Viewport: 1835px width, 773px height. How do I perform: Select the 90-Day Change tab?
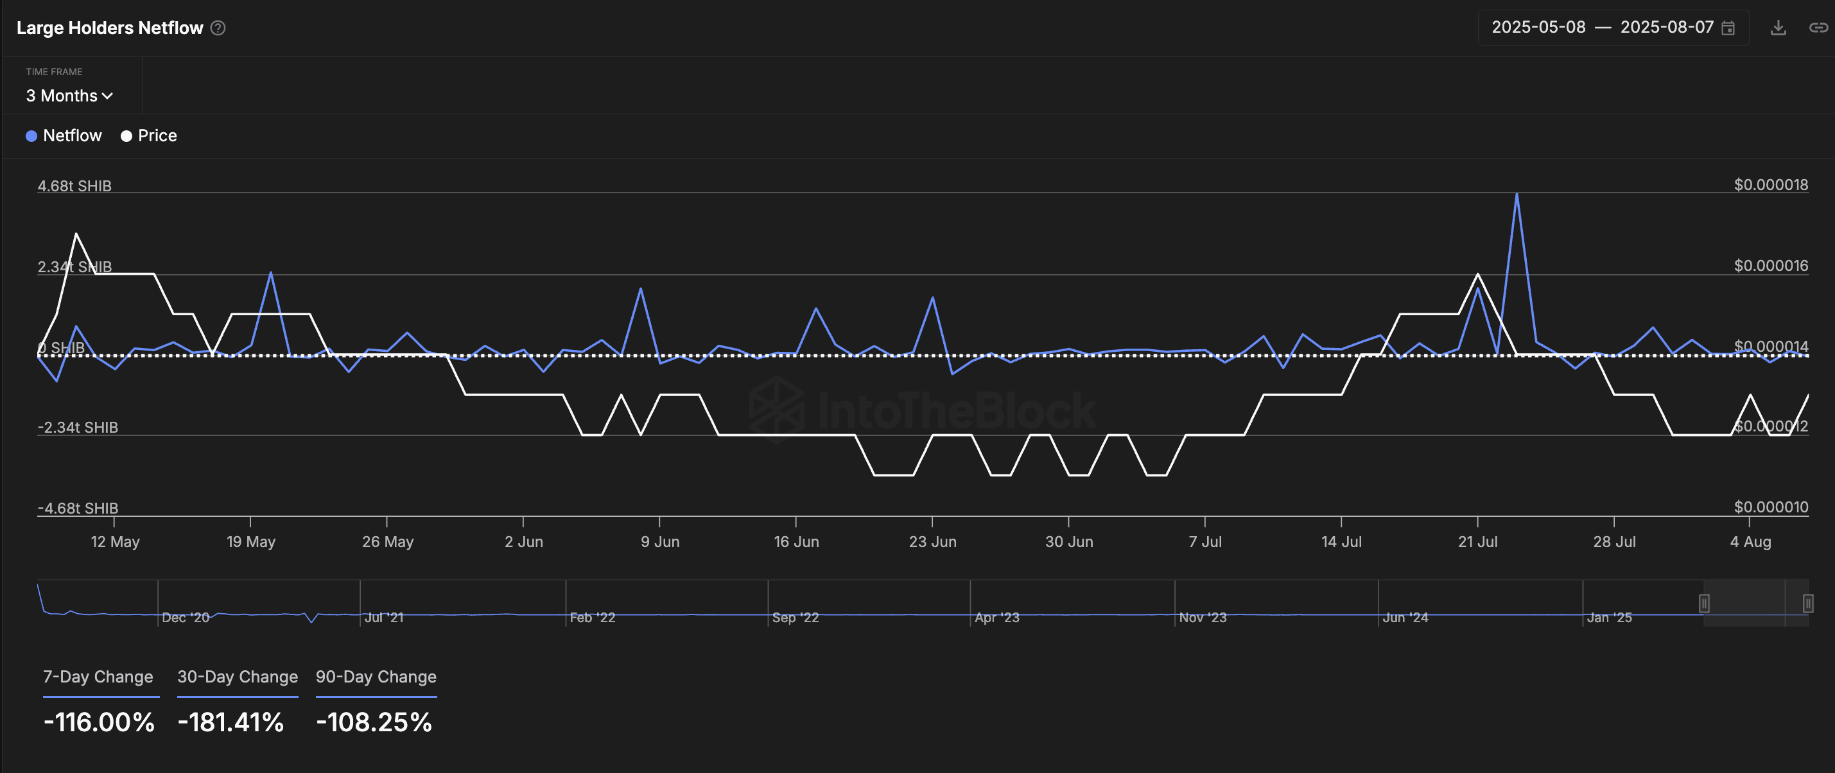point(376,677)
